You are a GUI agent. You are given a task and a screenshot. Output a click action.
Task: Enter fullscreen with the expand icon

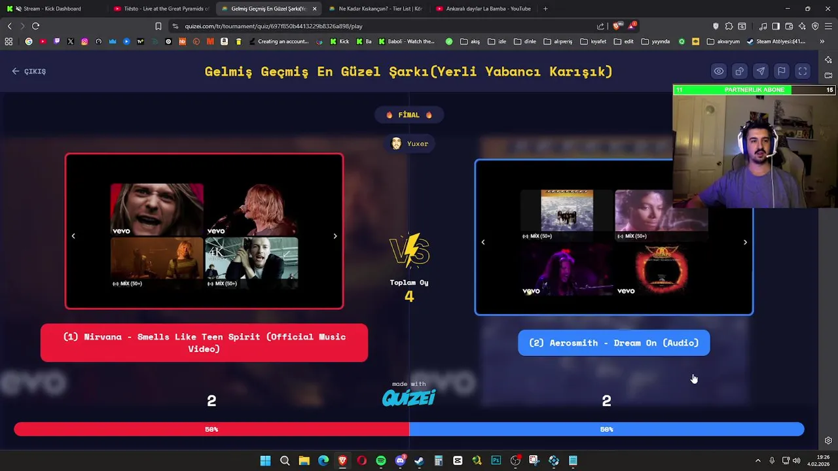coord(803,71)
